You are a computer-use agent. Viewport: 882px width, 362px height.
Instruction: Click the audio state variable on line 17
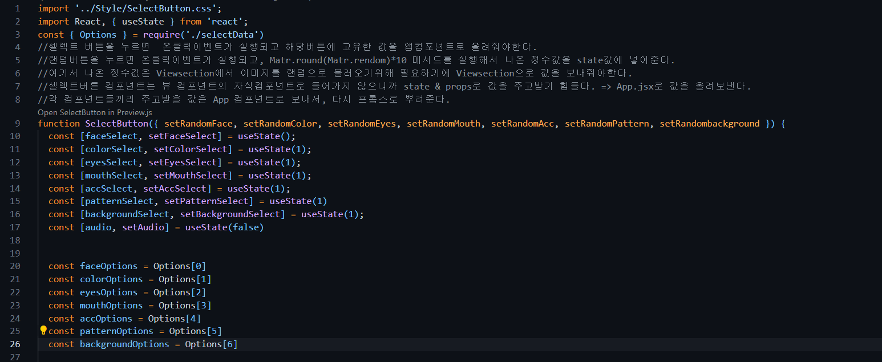point(98,227)
